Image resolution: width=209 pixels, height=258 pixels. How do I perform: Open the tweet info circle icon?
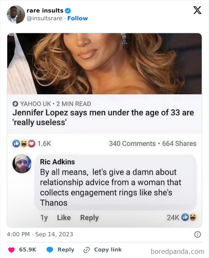click(198, 234)
